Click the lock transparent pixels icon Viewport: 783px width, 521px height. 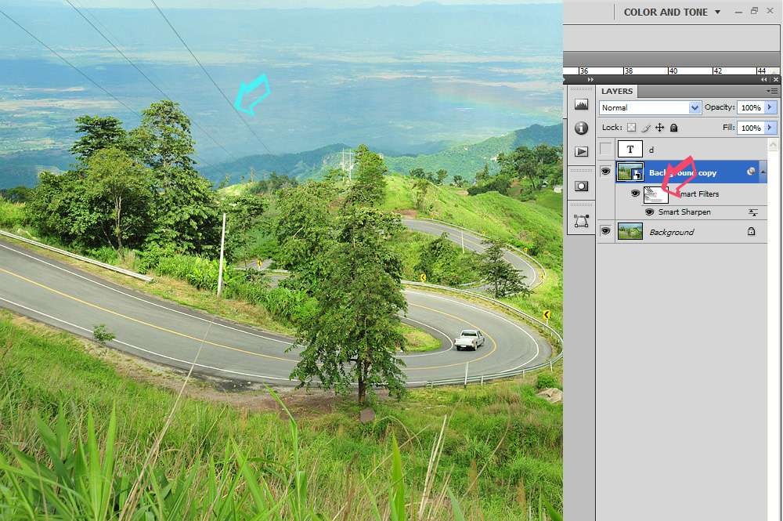point(632,128)
